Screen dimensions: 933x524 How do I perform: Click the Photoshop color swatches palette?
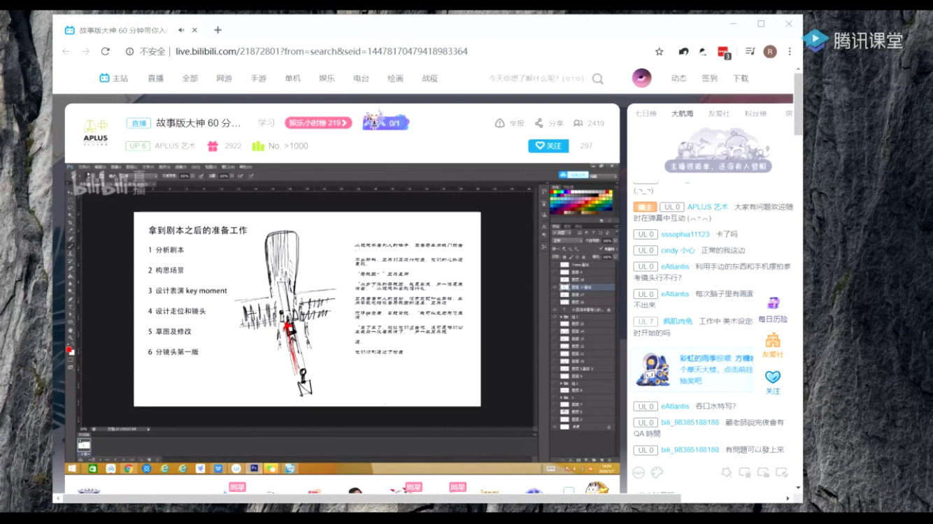point(581,202)
